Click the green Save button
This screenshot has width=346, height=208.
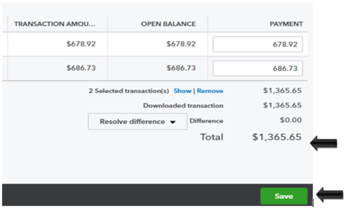click(x=284, y=196)
